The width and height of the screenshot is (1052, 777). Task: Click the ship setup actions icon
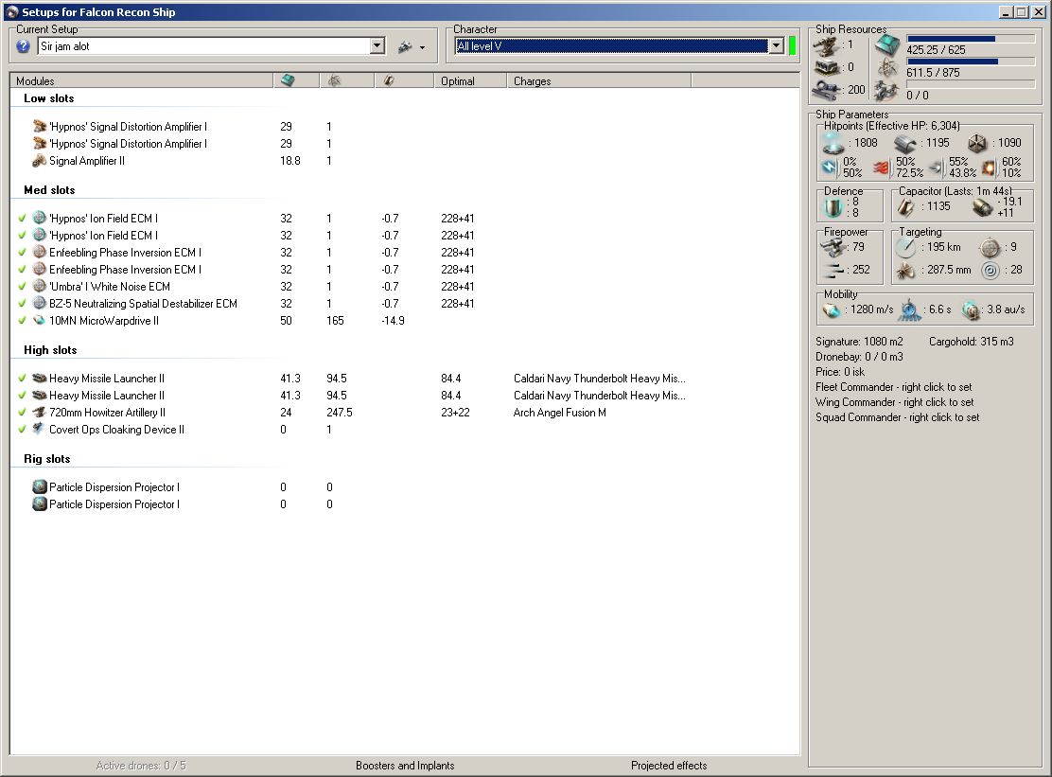tap(405, 46)
